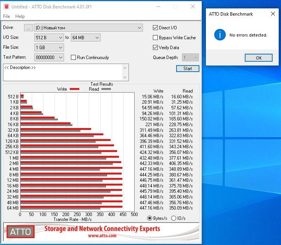Screen dimensions: 281x245
Task: Click the 395.40 MB/s read value
Action: (181, 191)
